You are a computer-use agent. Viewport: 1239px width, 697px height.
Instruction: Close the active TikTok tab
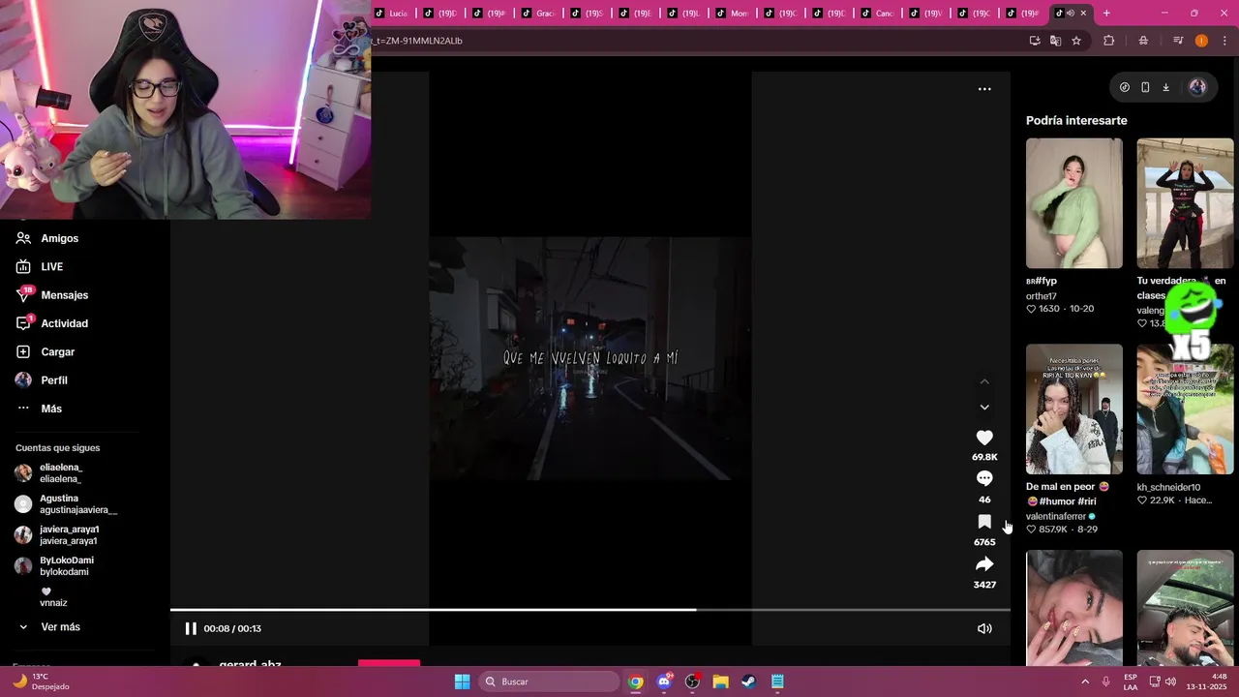pyautogui.click(x=1083, y=14)
